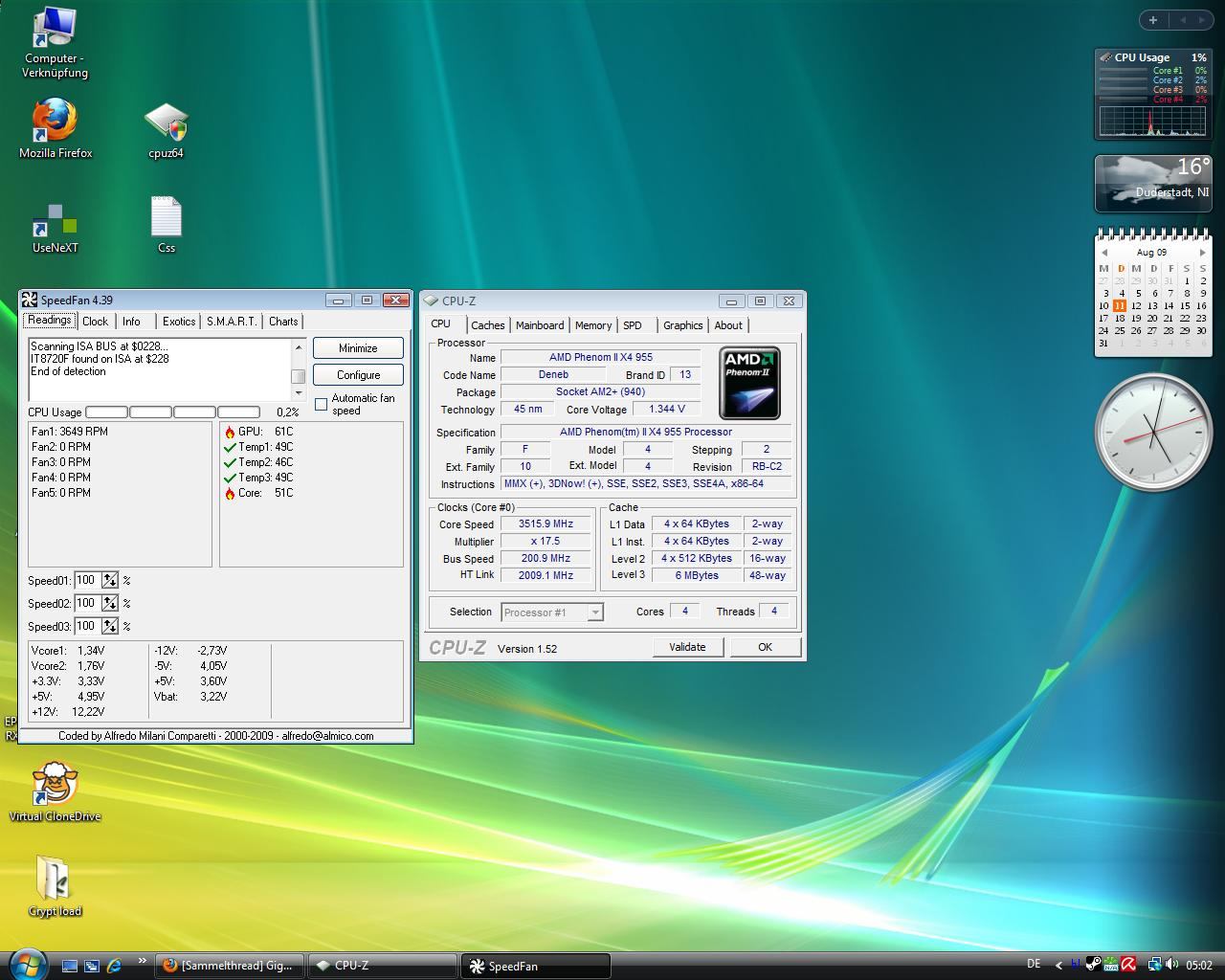Open the Duderstadt weather gadget

click(1153, 184)
